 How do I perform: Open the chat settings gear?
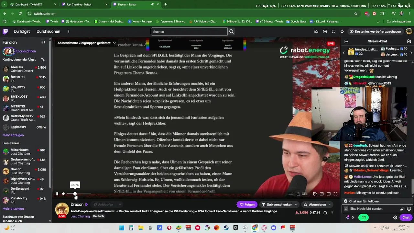(x=395, y=217)
